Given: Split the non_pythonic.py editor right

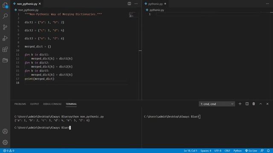Looking at the screenshot, I should [x=129, y=4].
